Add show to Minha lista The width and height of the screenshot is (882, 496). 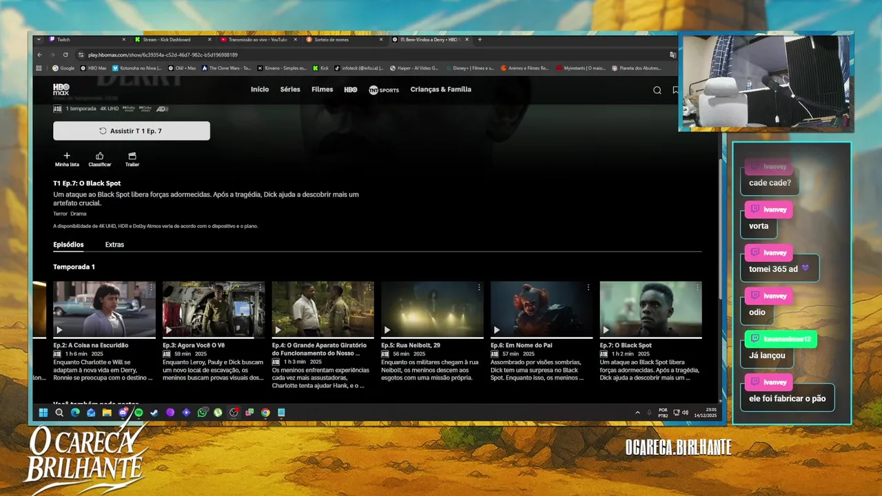[x=67, y=160]
